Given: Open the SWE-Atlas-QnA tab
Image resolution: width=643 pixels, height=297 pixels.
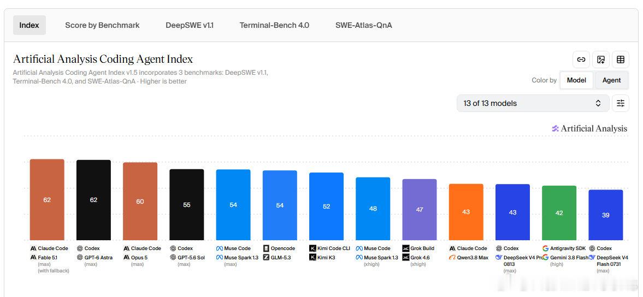Looking at the screenshot, I should pos(363,26).
